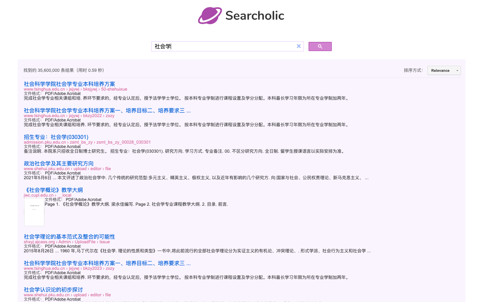Click inside the search input field
Screen dimensions: 483x302
point(221,46)
